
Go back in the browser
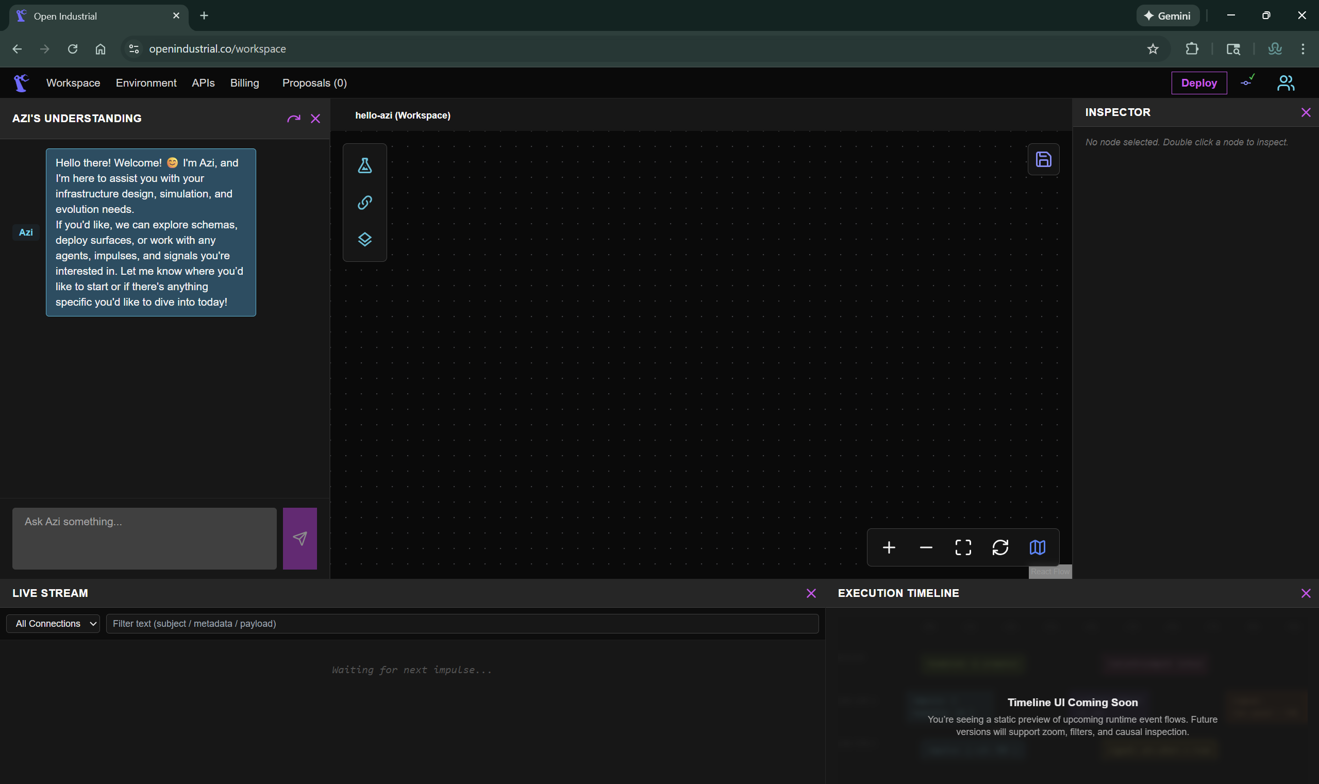click(17, 49)
